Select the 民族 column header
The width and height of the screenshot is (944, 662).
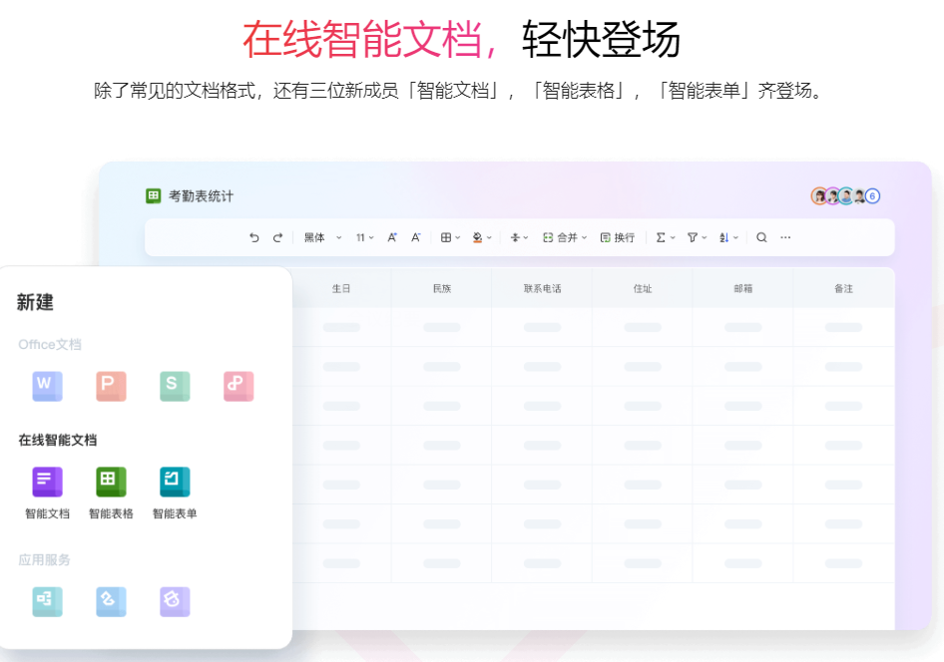(442, 288)
